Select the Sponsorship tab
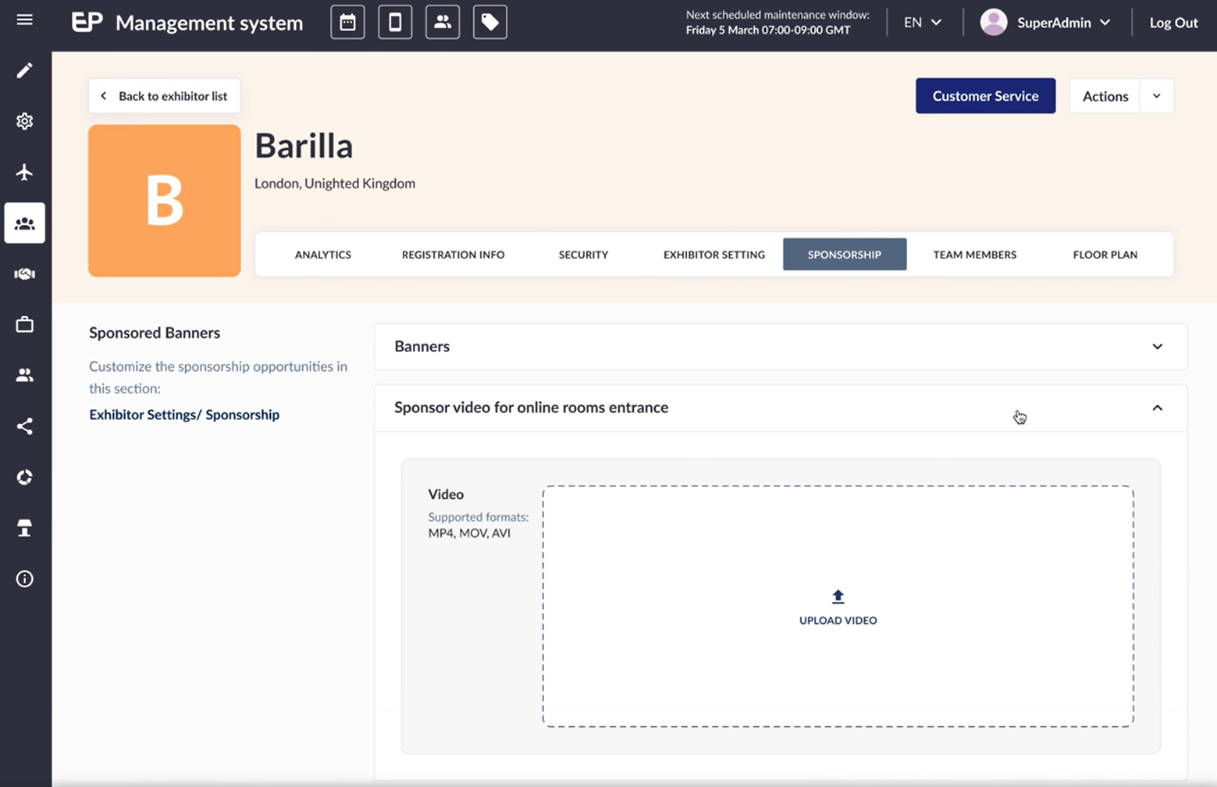The image size is (1217, 787). [845, 255]
